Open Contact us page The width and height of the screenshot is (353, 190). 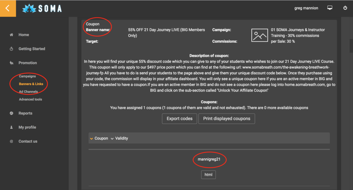(x=28, y=141)
